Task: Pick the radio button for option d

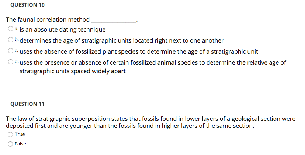Action: pos(10,62)
